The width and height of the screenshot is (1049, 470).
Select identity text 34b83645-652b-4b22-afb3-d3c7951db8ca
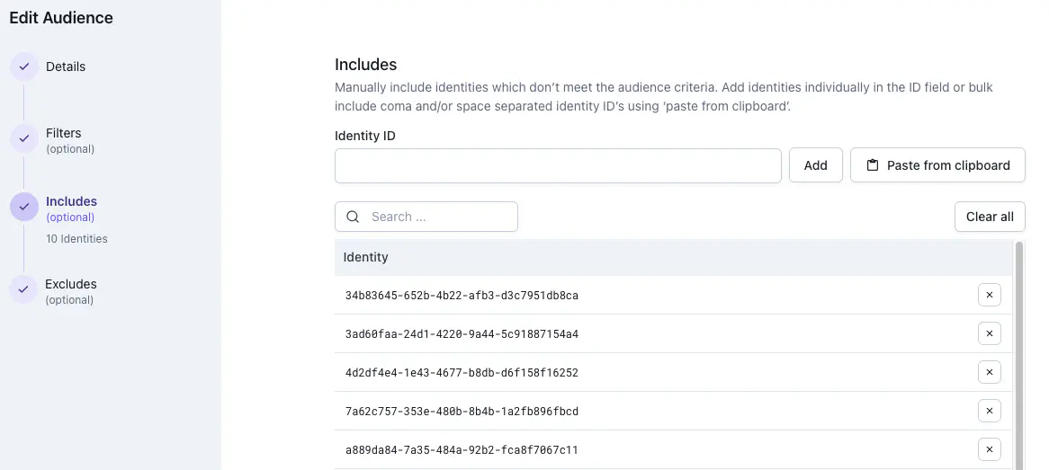(x=462, y=296)
